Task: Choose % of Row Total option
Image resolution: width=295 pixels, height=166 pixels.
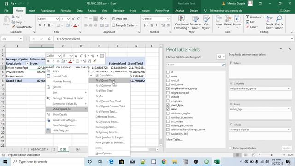Action: click(x=109, y=91)
